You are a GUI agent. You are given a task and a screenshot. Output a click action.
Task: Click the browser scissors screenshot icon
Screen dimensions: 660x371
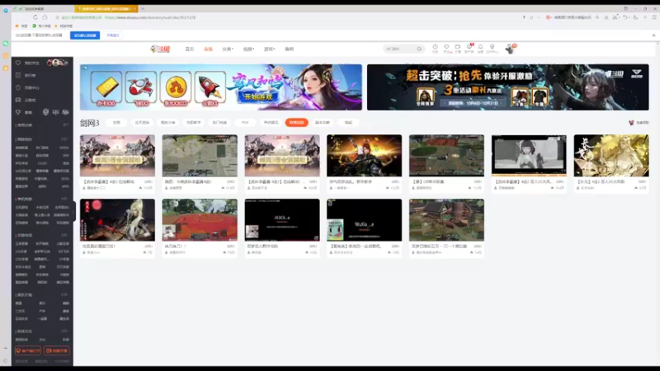click(615, 17)
